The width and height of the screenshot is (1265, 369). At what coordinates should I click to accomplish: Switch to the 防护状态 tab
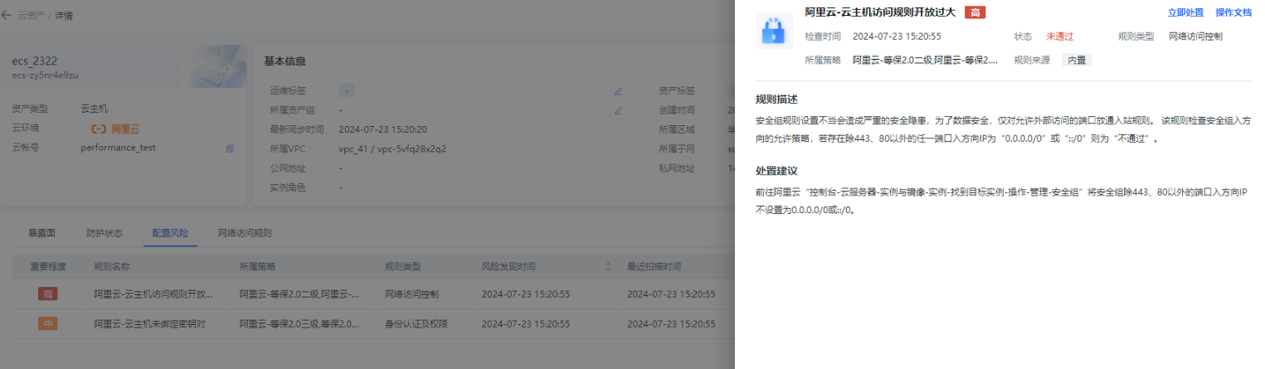coord(105,233)
